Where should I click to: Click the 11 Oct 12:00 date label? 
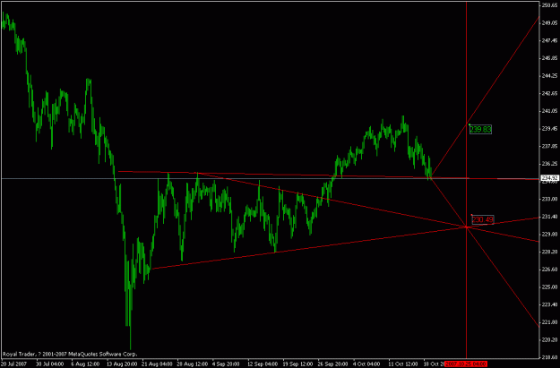pos(403,364)
